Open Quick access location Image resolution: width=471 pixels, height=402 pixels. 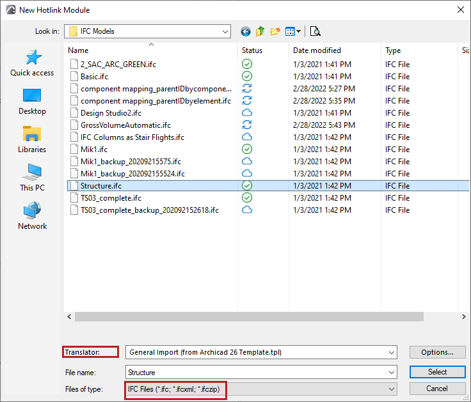(x=32, y=63)
